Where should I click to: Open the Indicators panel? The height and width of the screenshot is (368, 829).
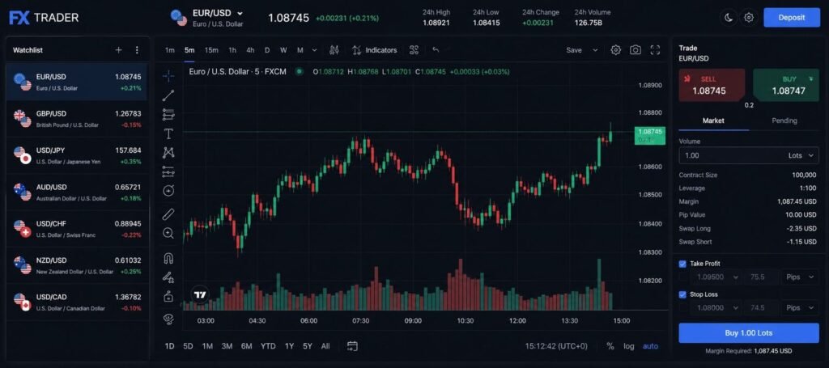coord(374,50)
